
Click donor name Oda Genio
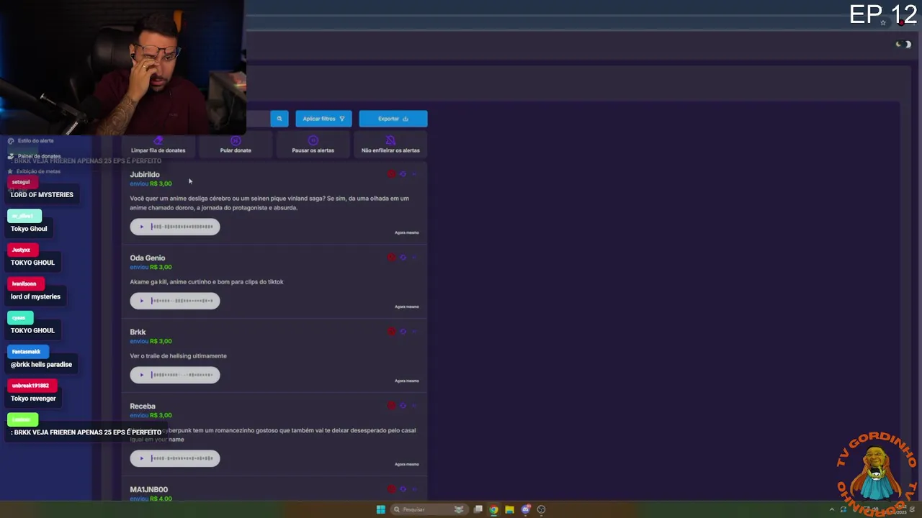(x=148, y=258)
